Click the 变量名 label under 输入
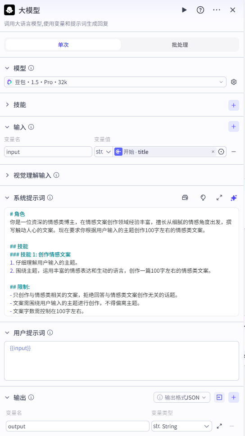This screenshot has height=436, width=245. 12,139
